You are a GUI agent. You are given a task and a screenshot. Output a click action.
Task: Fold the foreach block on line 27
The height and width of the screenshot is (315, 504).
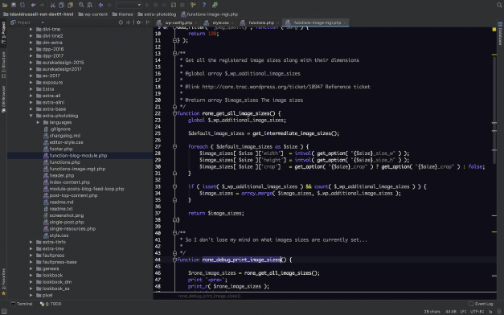174,146
